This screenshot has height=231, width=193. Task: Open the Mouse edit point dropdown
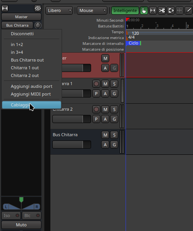(x=92, y=10)
